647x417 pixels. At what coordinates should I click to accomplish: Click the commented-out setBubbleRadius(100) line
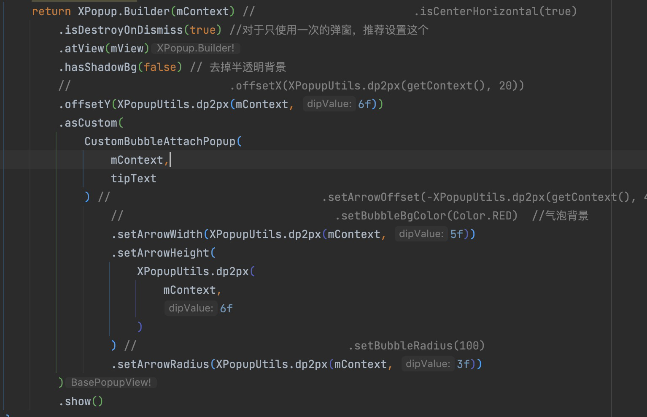[x=415, y=345]
